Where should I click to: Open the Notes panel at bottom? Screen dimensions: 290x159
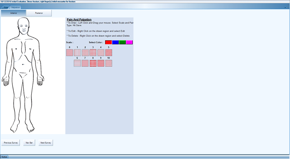pyautogui.click(x=4, y=157)
